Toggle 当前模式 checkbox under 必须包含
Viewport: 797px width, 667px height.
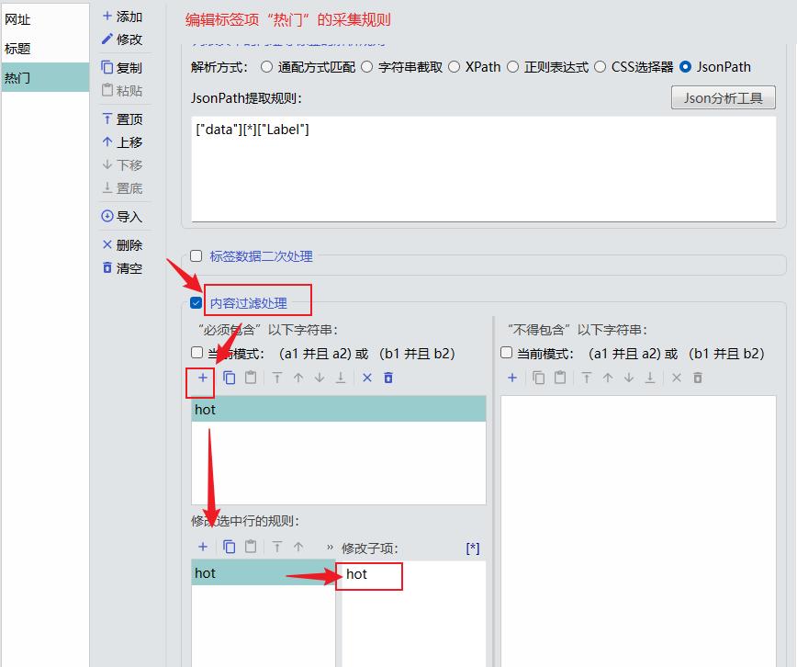(196, 353)
